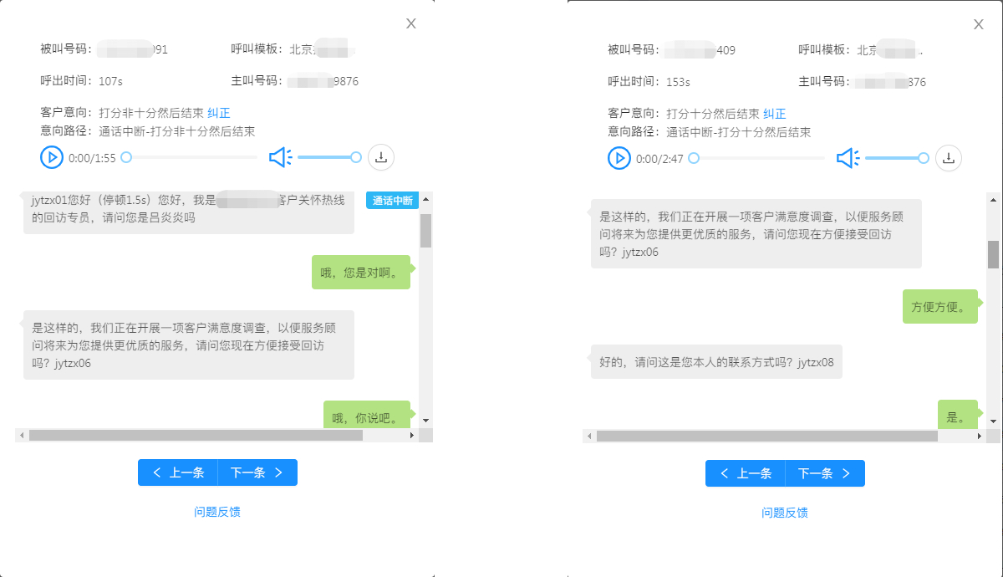Mute audio via the right panel speaker icon
The width and height of the screenshot is (1003, 577).
click(x=848, y=157)
